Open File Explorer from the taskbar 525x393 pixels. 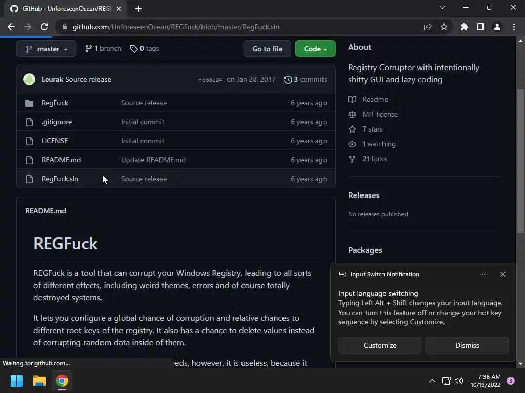(x=39, y=381)
